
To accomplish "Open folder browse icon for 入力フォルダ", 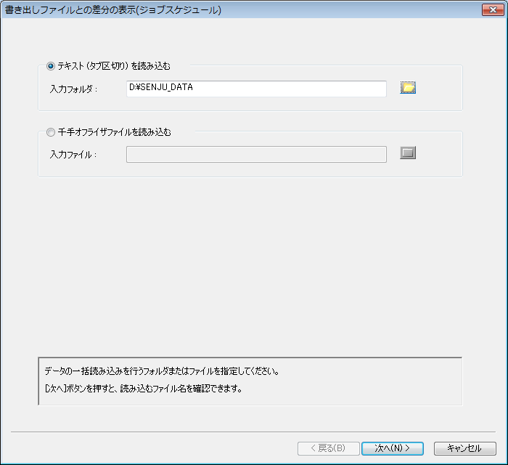I will point(408,88).
